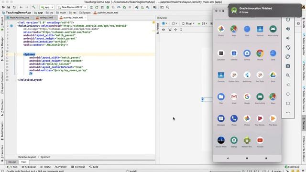
Task: Click the Make Project hammer icon
Action: [x=33, y=7]
